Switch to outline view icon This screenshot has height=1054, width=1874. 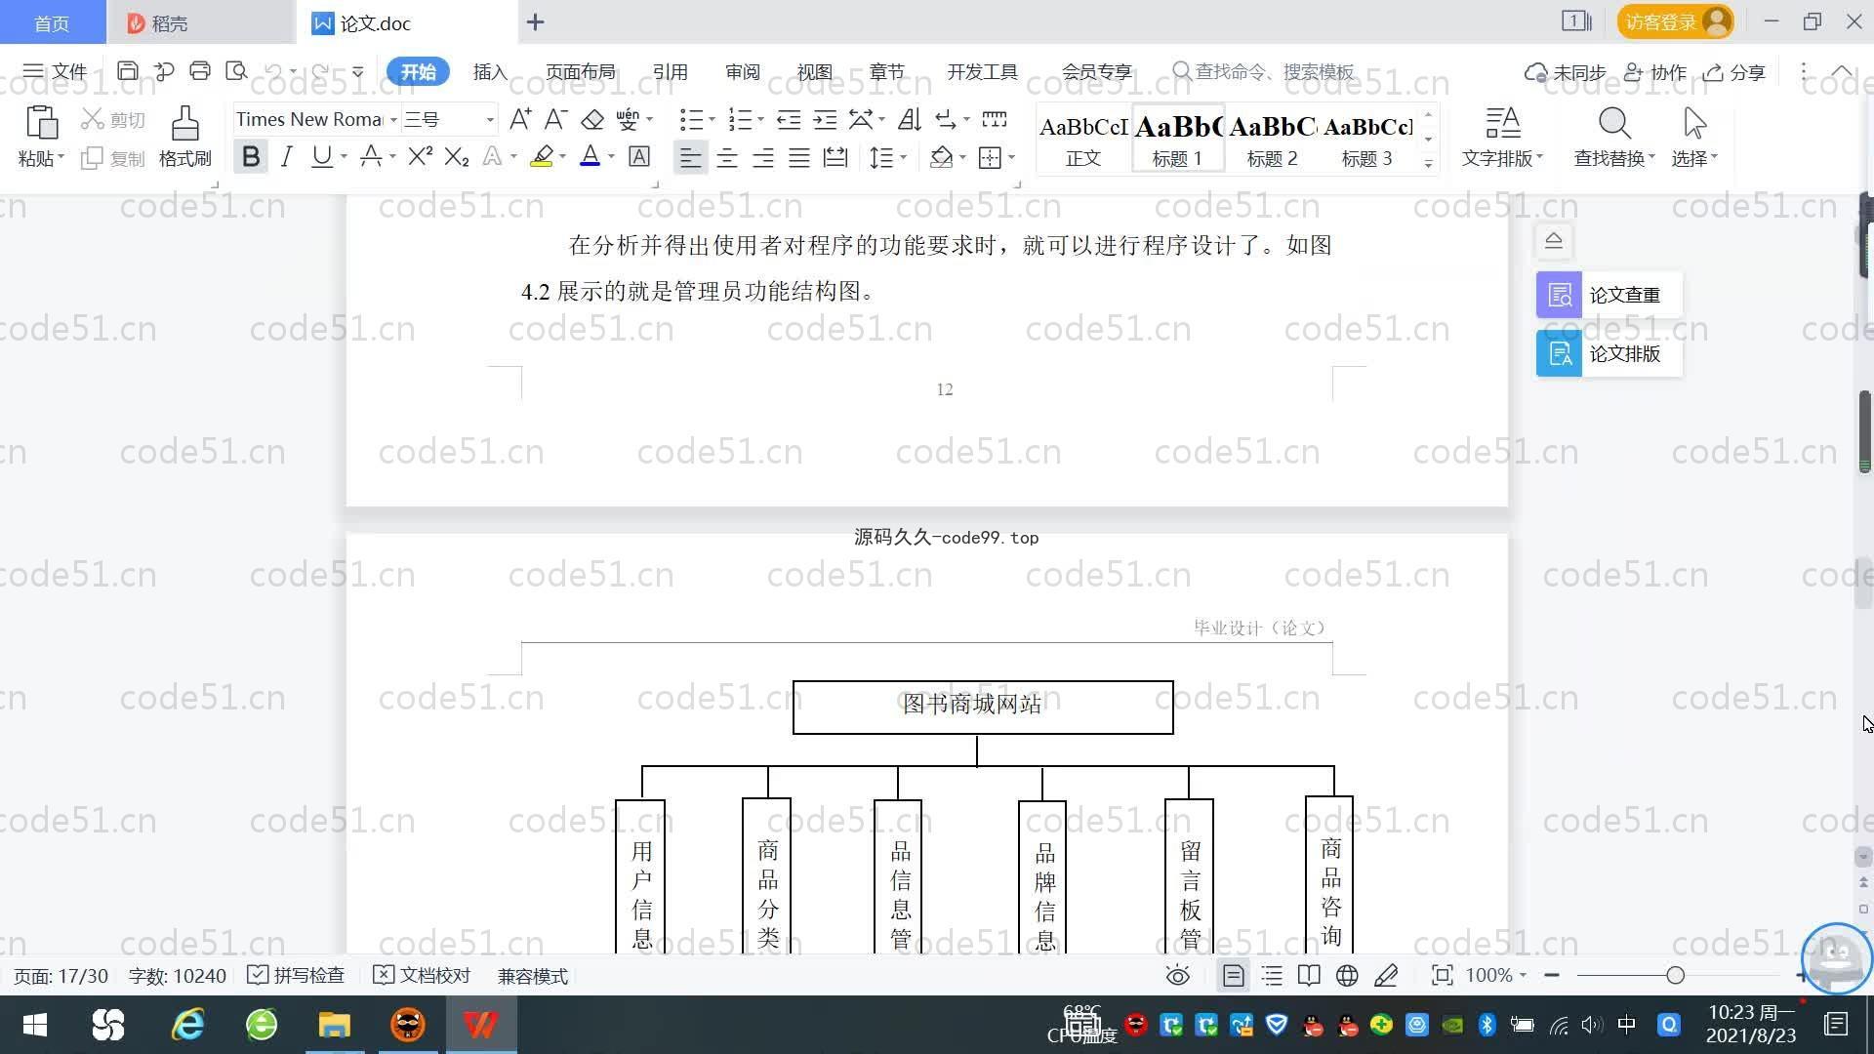pos(1272,975)
